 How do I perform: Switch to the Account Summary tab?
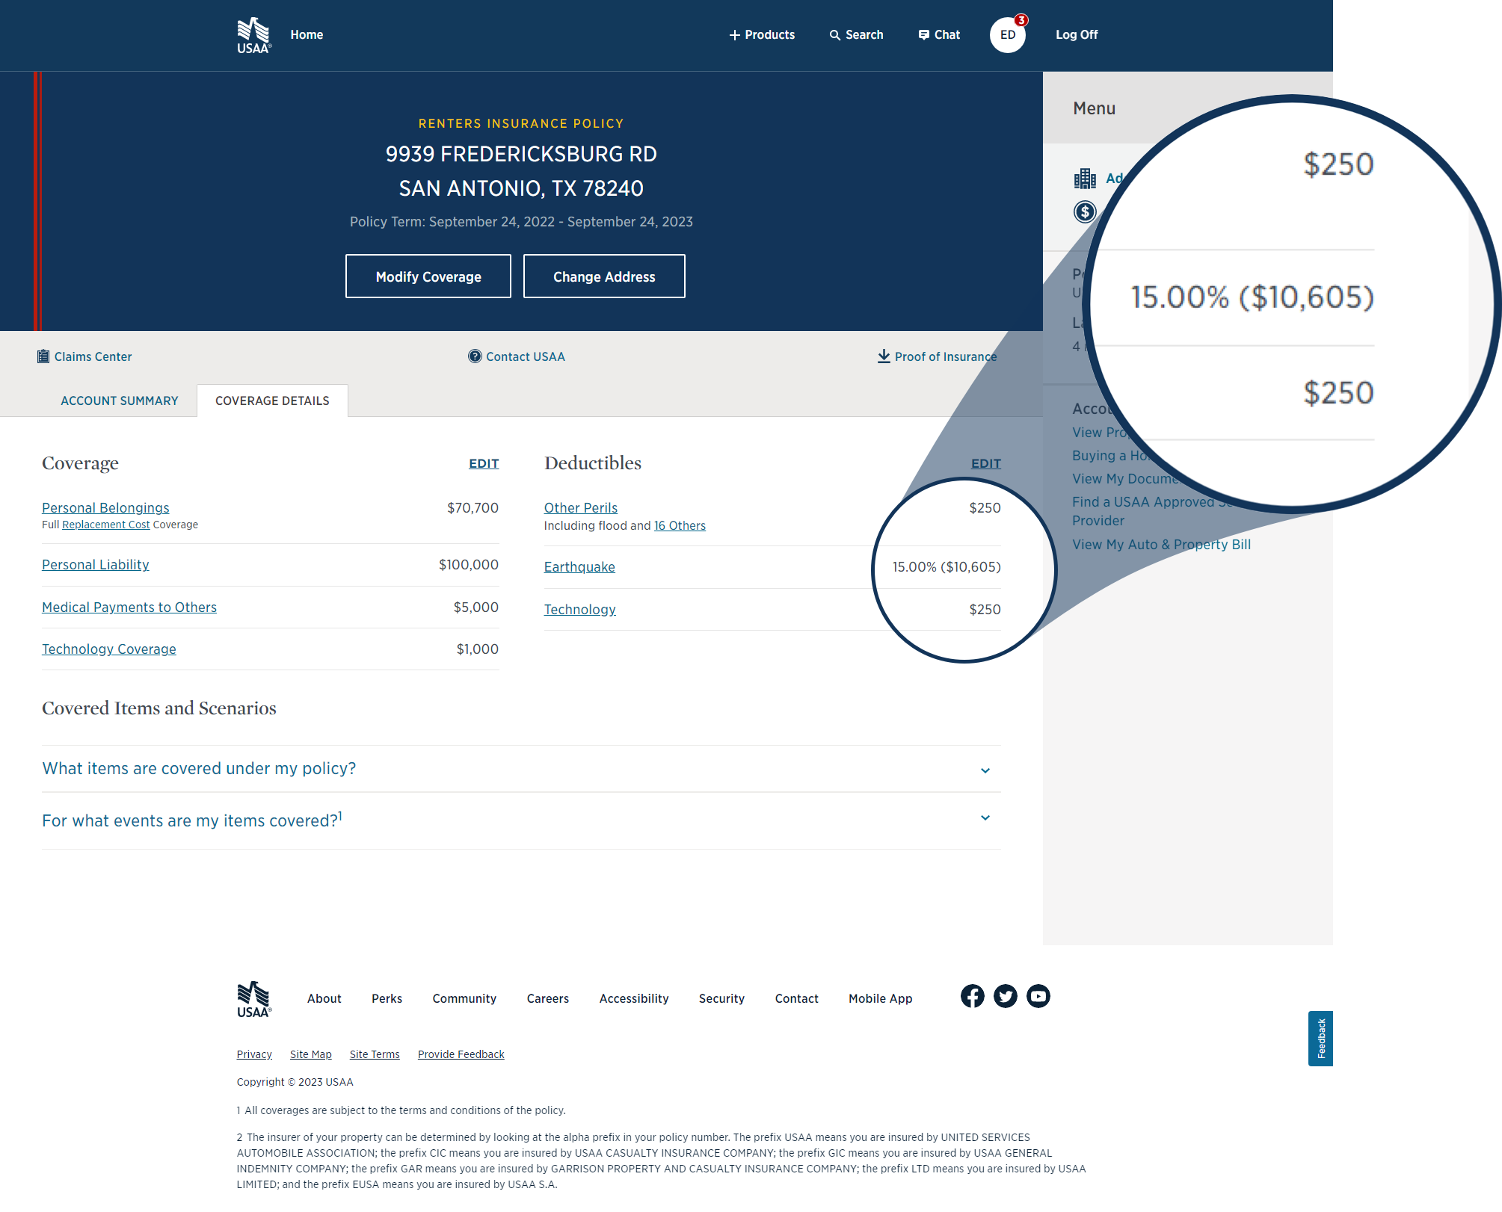119,400
